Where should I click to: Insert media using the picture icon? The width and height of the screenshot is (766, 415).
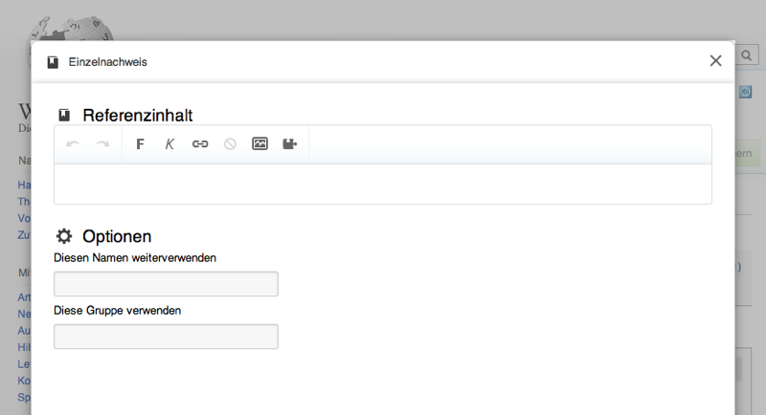pyautogui.click(x=259, y=143)
